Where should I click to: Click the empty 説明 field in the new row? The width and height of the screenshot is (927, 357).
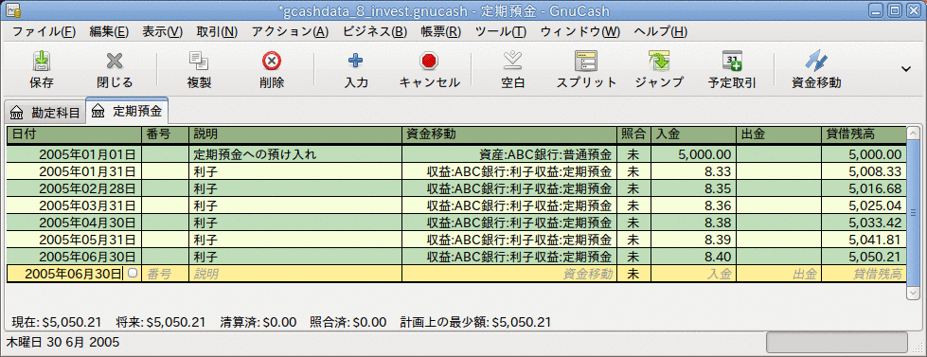pyautogui.click(x=295, y=274)
